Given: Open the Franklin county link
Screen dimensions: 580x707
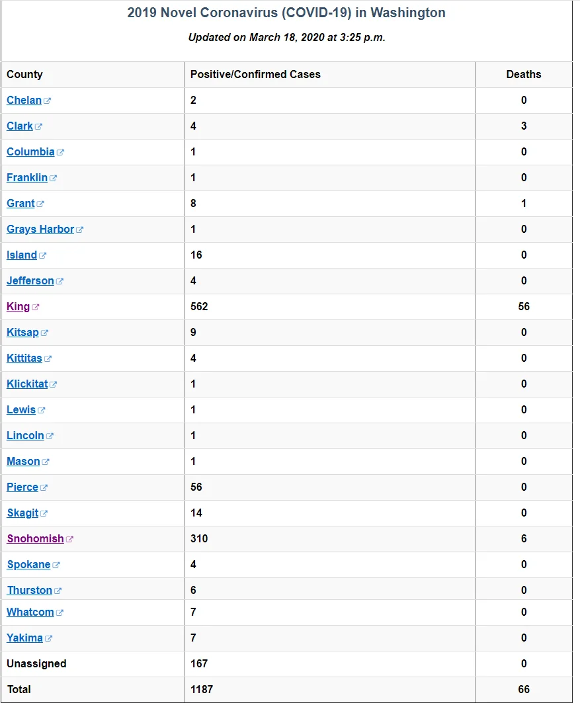Looking at the screenshot, I should pos(27,178).
